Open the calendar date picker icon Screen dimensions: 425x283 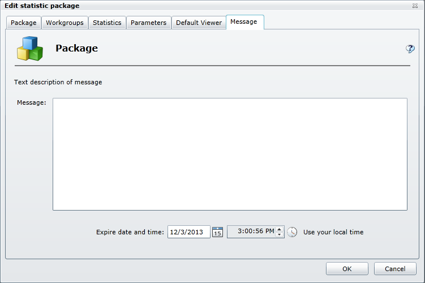[x=218, y=232]
